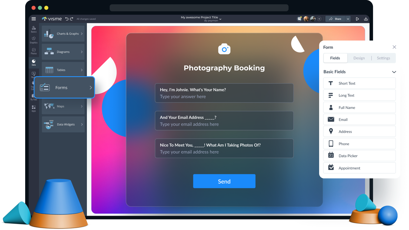Open the Share dropdown arrow
Image resolution: width=409 pixels, height=230 pixels.
click(348, 19)
